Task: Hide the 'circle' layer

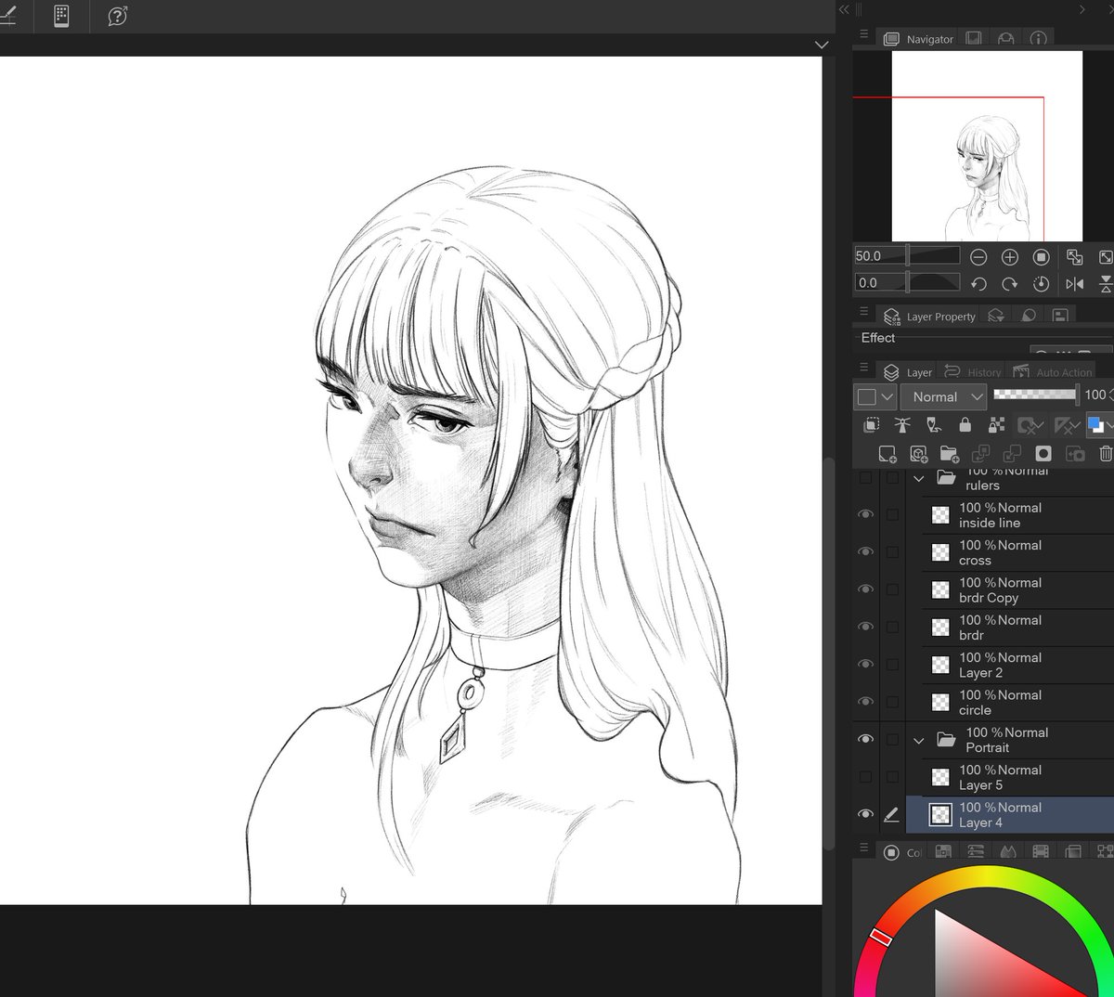Action: click(866, 702)
